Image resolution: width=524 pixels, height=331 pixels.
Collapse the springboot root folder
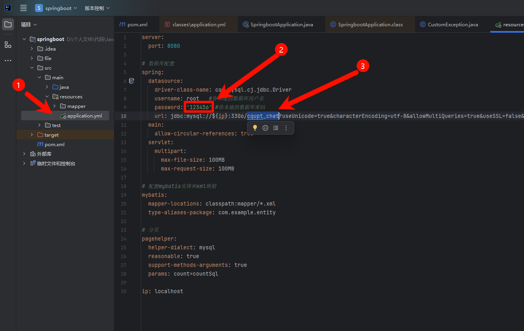[x=24, y=39]
